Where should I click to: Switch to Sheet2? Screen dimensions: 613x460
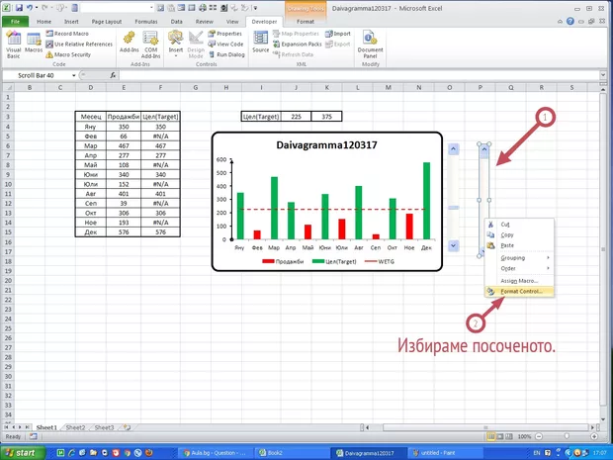coord(75,427)
